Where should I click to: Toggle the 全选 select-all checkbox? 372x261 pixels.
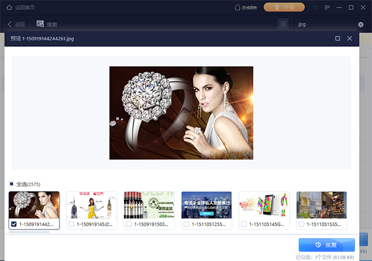[12, 184]
